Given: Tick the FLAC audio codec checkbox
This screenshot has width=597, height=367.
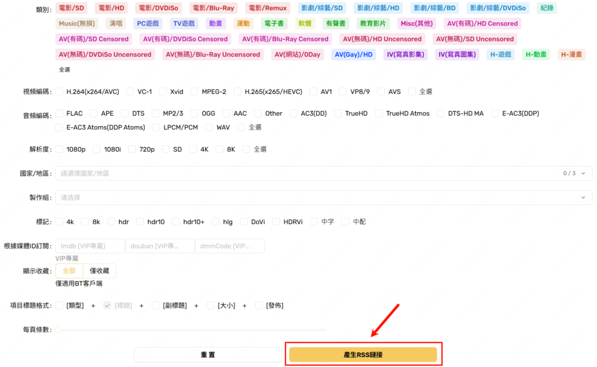Looking at the screenshot, I should tap(59, 114).
